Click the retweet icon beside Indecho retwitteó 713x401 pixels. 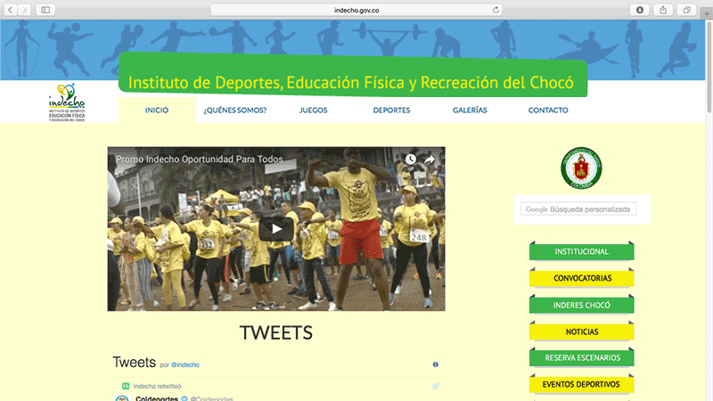pos(126,386)
